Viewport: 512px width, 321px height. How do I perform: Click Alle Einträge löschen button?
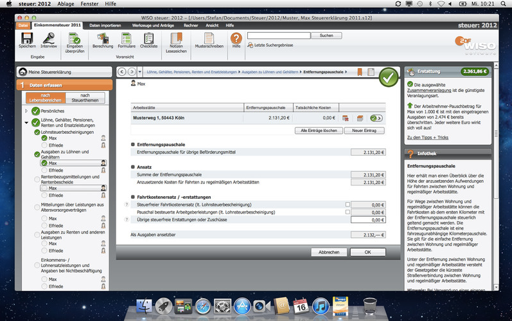click(319, 131)
